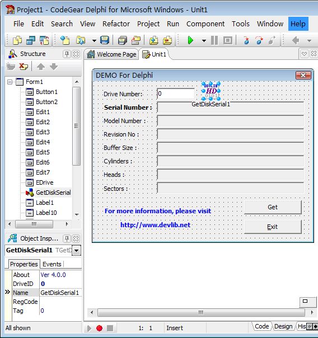Click the green Run toolbar button
Viewport: 318px width, 338px height.
pyautogui.click(x=190, y=40)
